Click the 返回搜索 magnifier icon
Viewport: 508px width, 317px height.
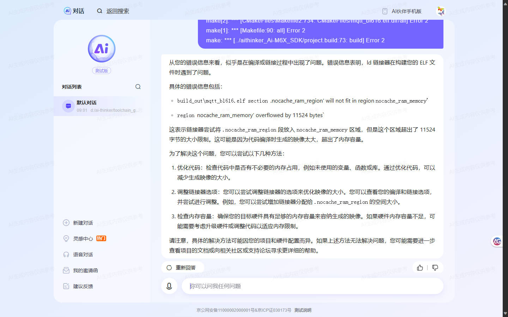coord(99,11)
